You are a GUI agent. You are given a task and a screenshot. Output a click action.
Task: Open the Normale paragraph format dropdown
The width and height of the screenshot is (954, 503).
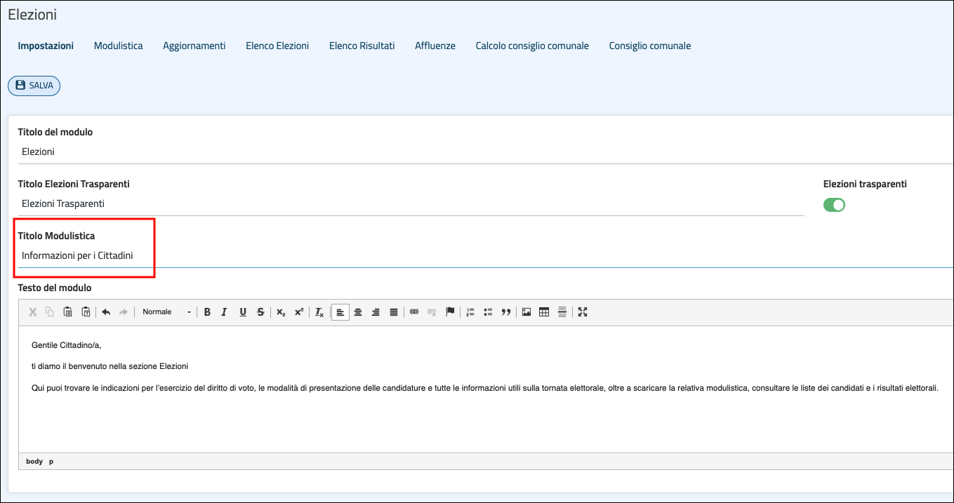pos(166,312)
